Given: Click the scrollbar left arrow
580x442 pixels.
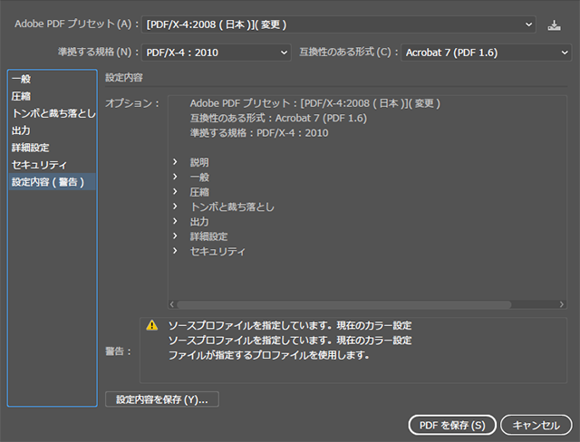Looking at the screenshot, I should (x=171, y=304).
